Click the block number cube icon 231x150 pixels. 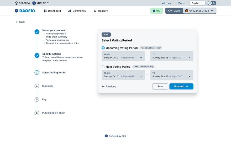click(16, 3)
